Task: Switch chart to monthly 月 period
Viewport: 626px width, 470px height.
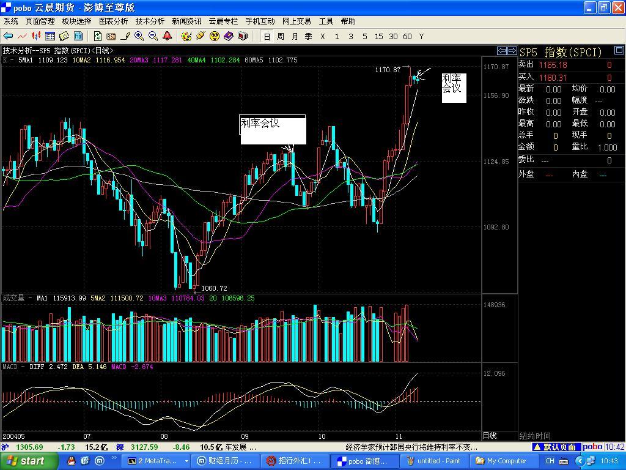Action: coord(295,36)
